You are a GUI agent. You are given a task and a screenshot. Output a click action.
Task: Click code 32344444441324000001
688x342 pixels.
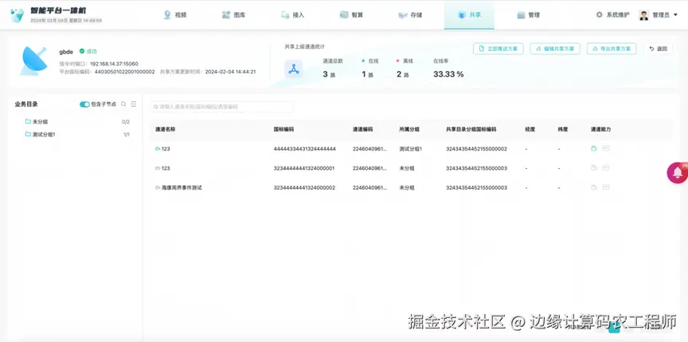click(304, 168)
